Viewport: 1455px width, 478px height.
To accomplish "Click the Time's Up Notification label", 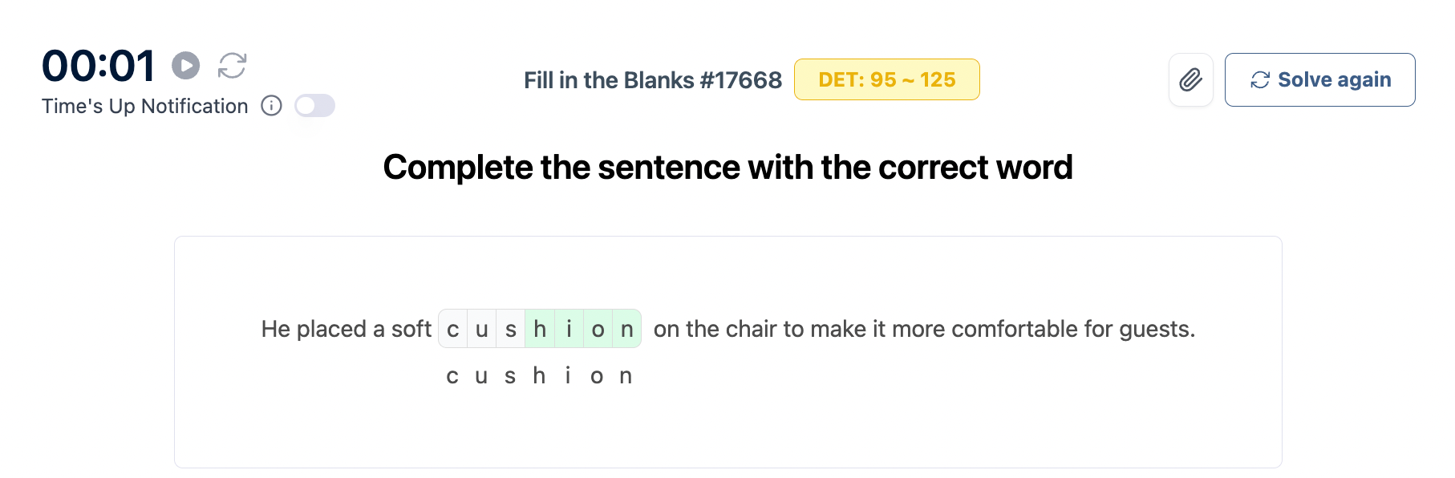I will [x=144, y=106].
